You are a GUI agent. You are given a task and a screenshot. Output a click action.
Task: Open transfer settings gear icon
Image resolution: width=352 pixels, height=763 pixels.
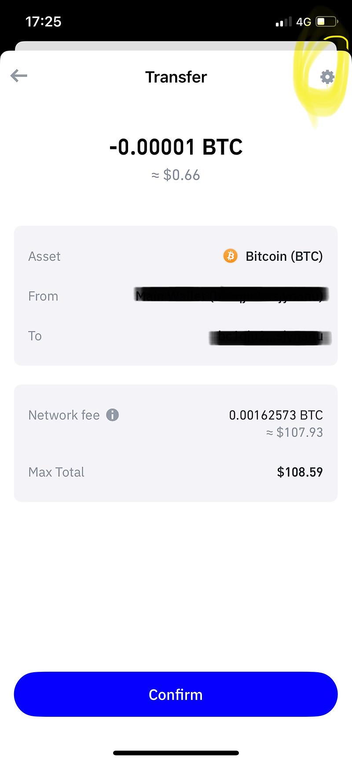[x=327, y=77]
